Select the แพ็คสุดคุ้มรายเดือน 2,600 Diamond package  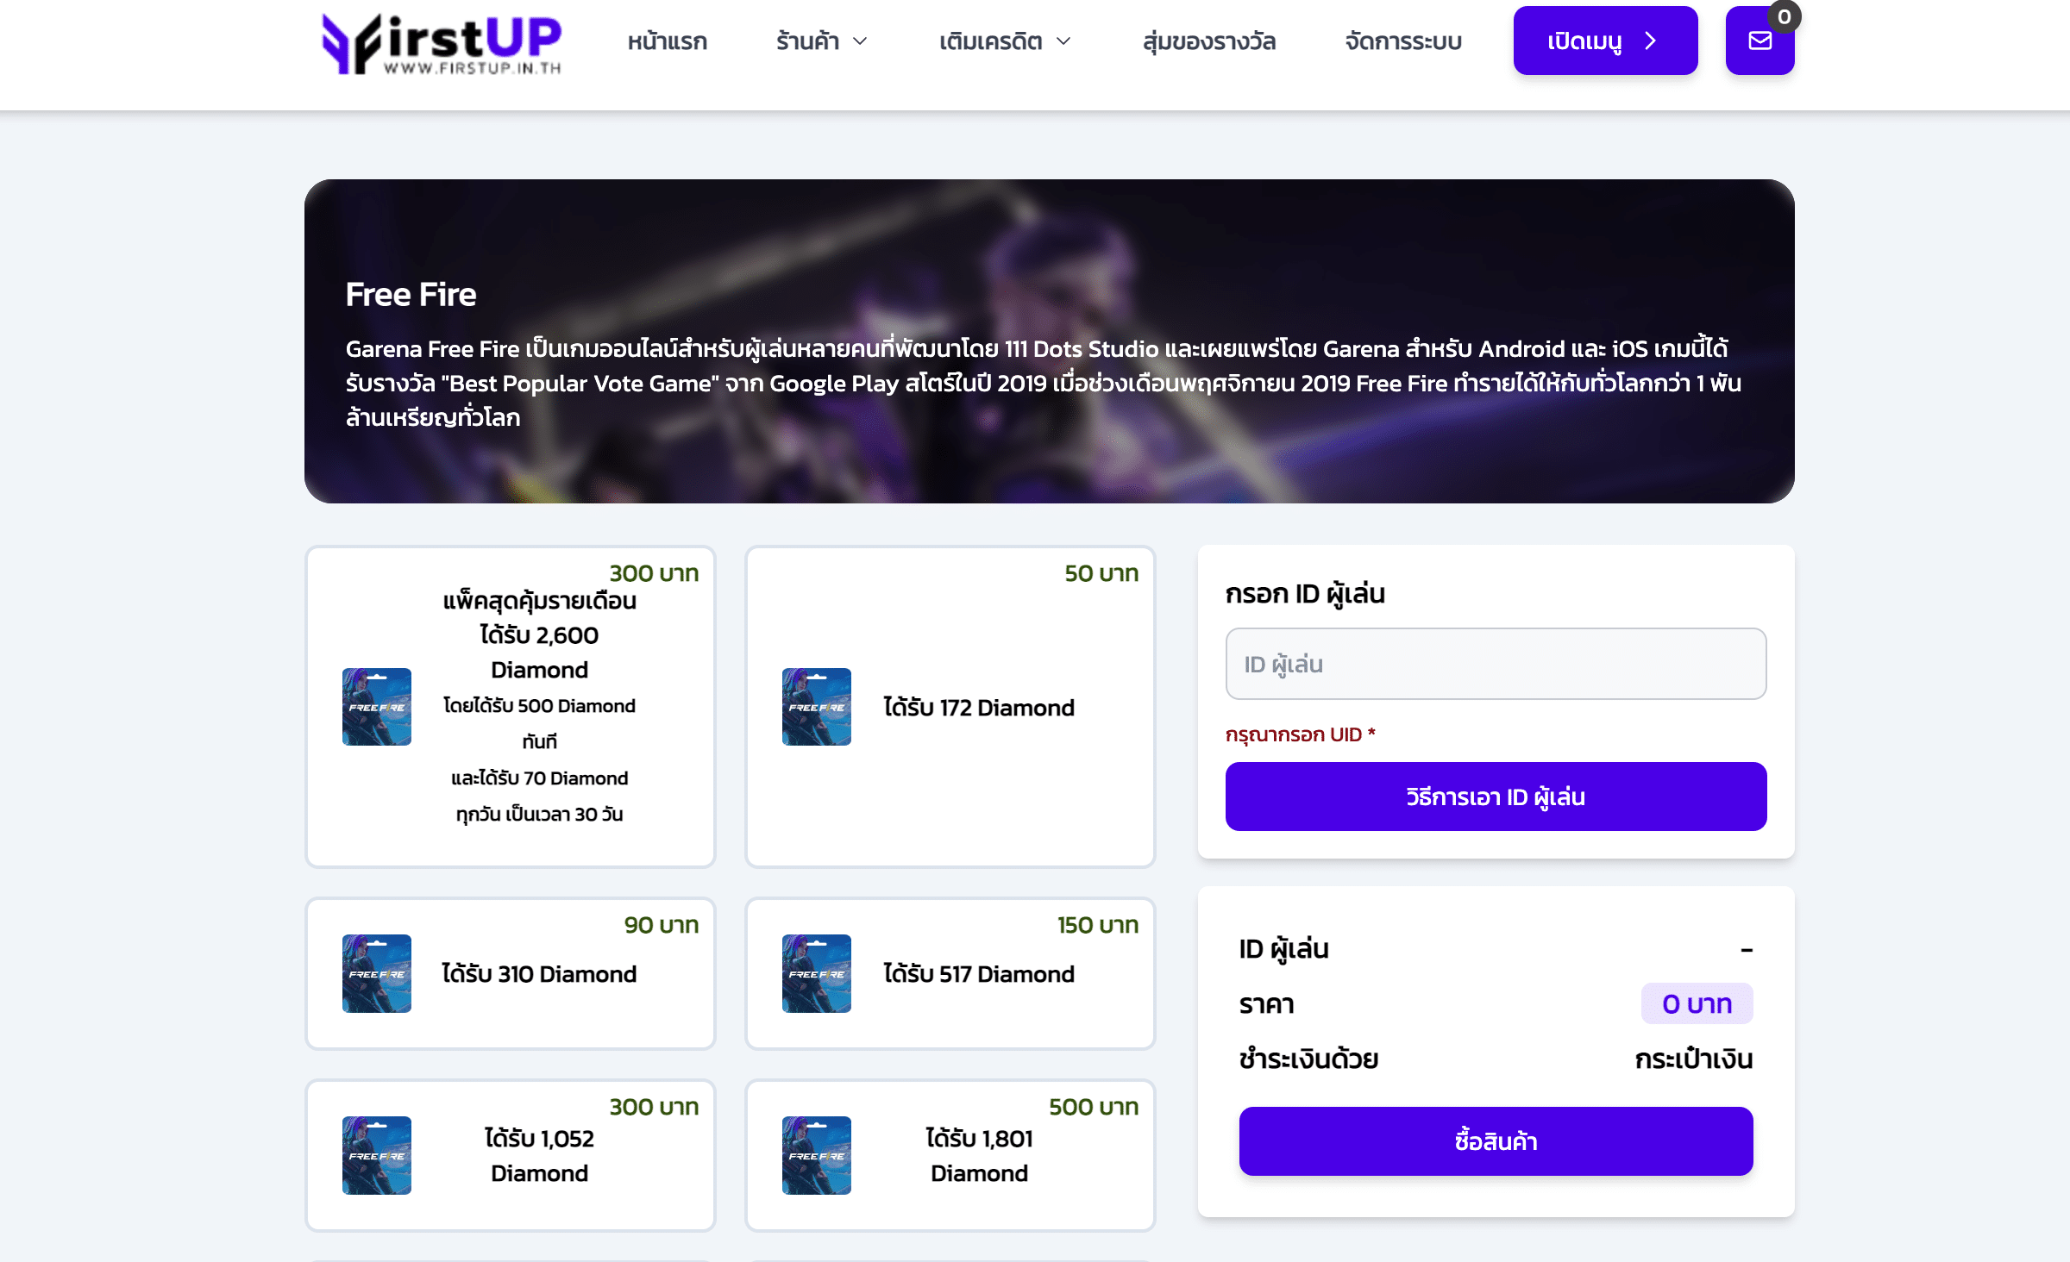coord(511,707)
